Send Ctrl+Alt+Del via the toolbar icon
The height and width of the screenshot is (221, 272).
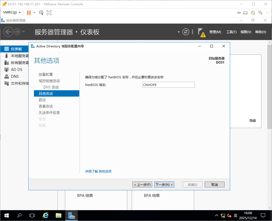coord(41,13)
